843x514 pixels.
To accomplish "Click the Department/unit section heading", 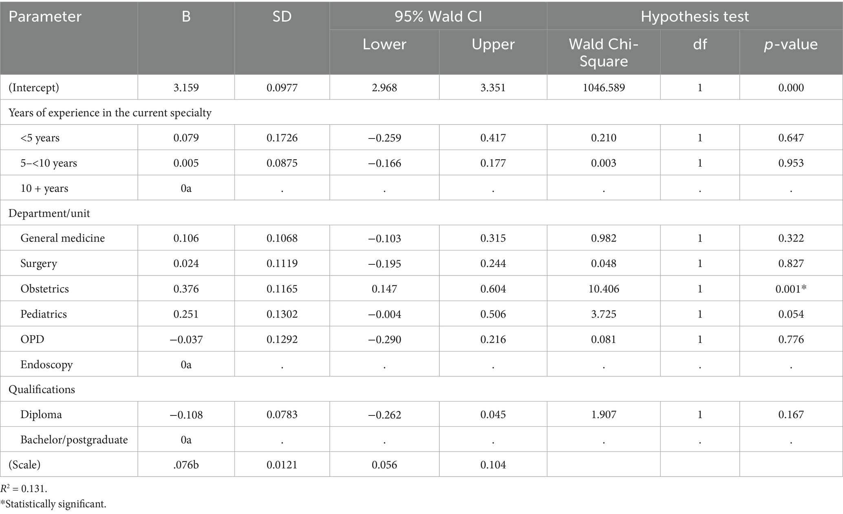I will click(x=49, y=213).
